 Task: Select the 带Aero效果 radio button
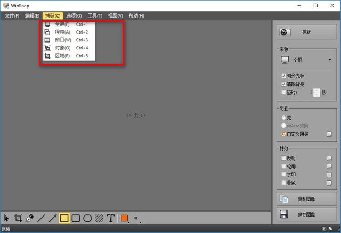click(x=283, y=126)
